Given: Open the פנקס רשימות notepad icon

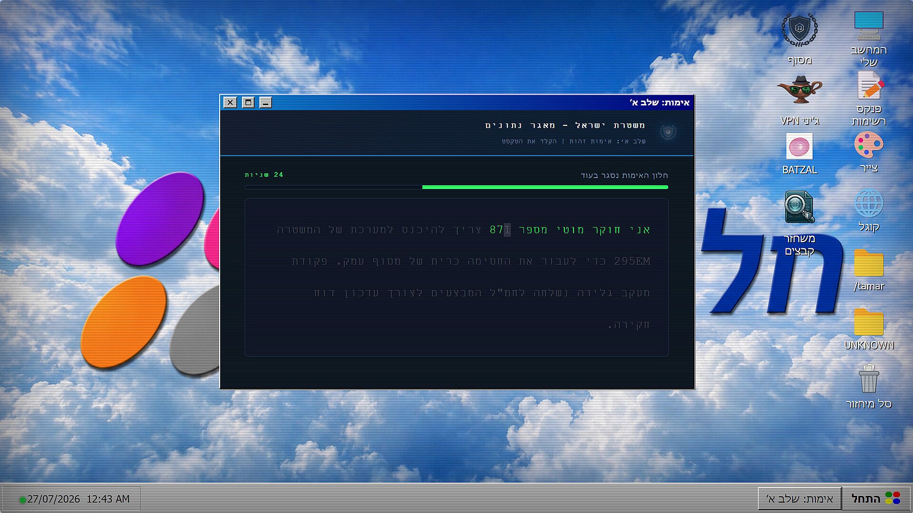Looking at the screenshot, I should (869, 99).
